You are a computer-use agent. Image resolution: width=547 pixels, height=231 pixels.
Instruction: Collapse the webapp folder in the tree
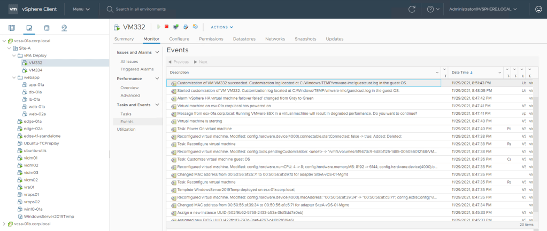point(13,77)
